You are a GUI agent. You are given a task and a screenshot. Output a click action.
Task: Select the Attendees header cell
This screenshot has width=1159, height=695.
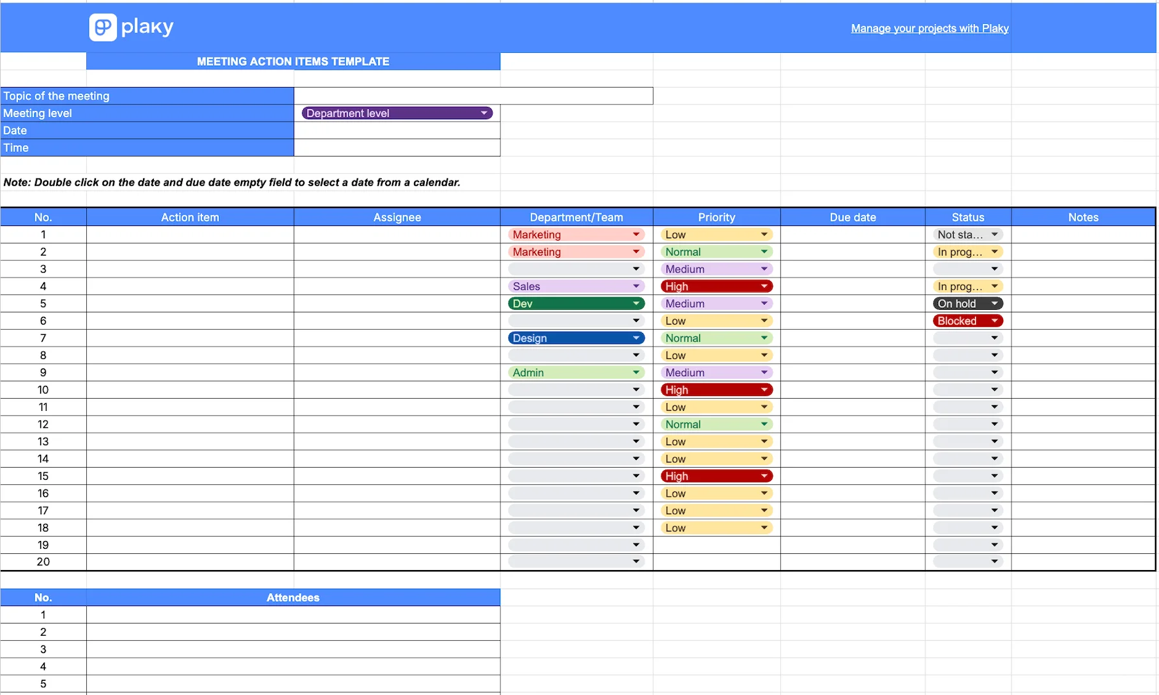tap(293, 598)
